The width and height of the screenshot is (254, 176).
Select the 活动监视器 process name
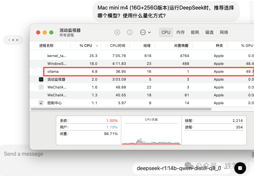pos(56,79)
